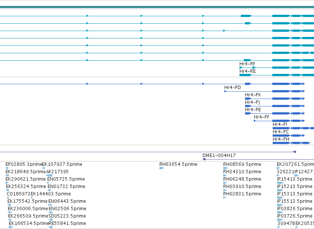Open EST label IP03726.5prime
This screenshot has height=229, width=314.
[x=295, y=216]
